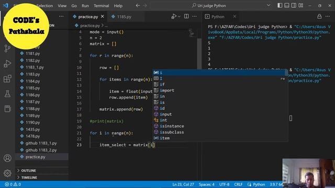The height and width of the screenshot is (188, 335).
Task: Close the practice.py tab
Action: [103, 16]
